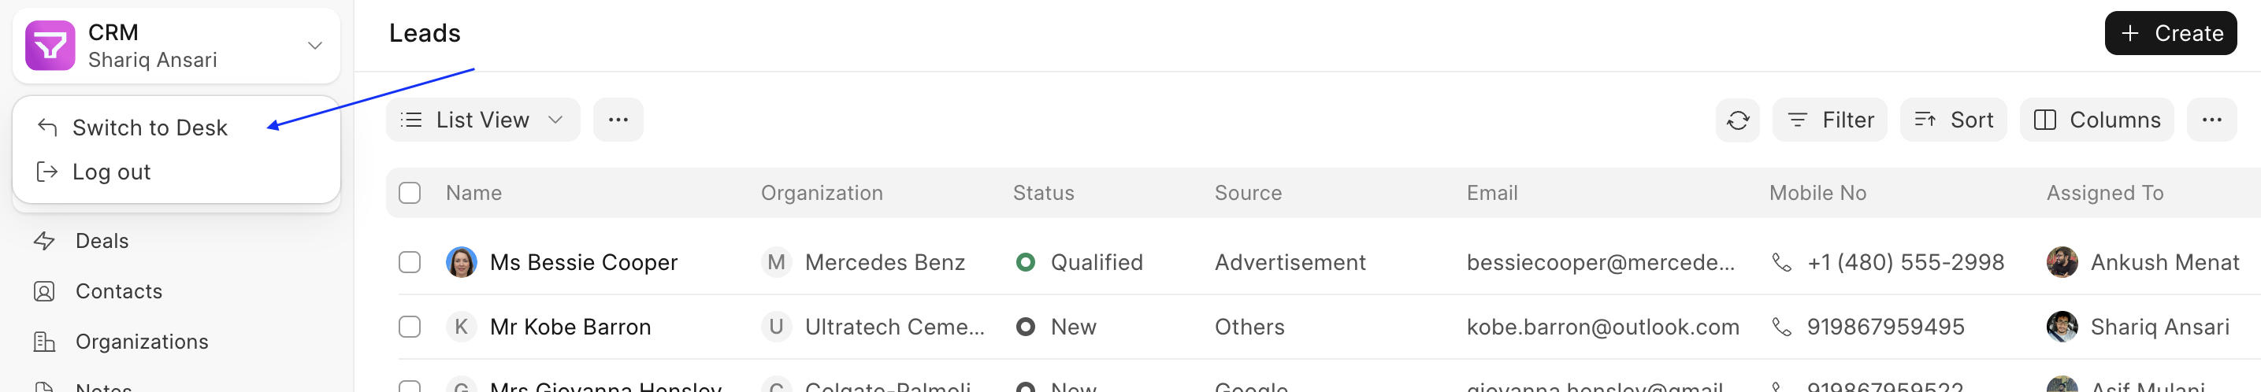The height and width of the screenshot is (392, 2261).
Task: Go to Organizations in sidebar
Action: tap(141, 342)
